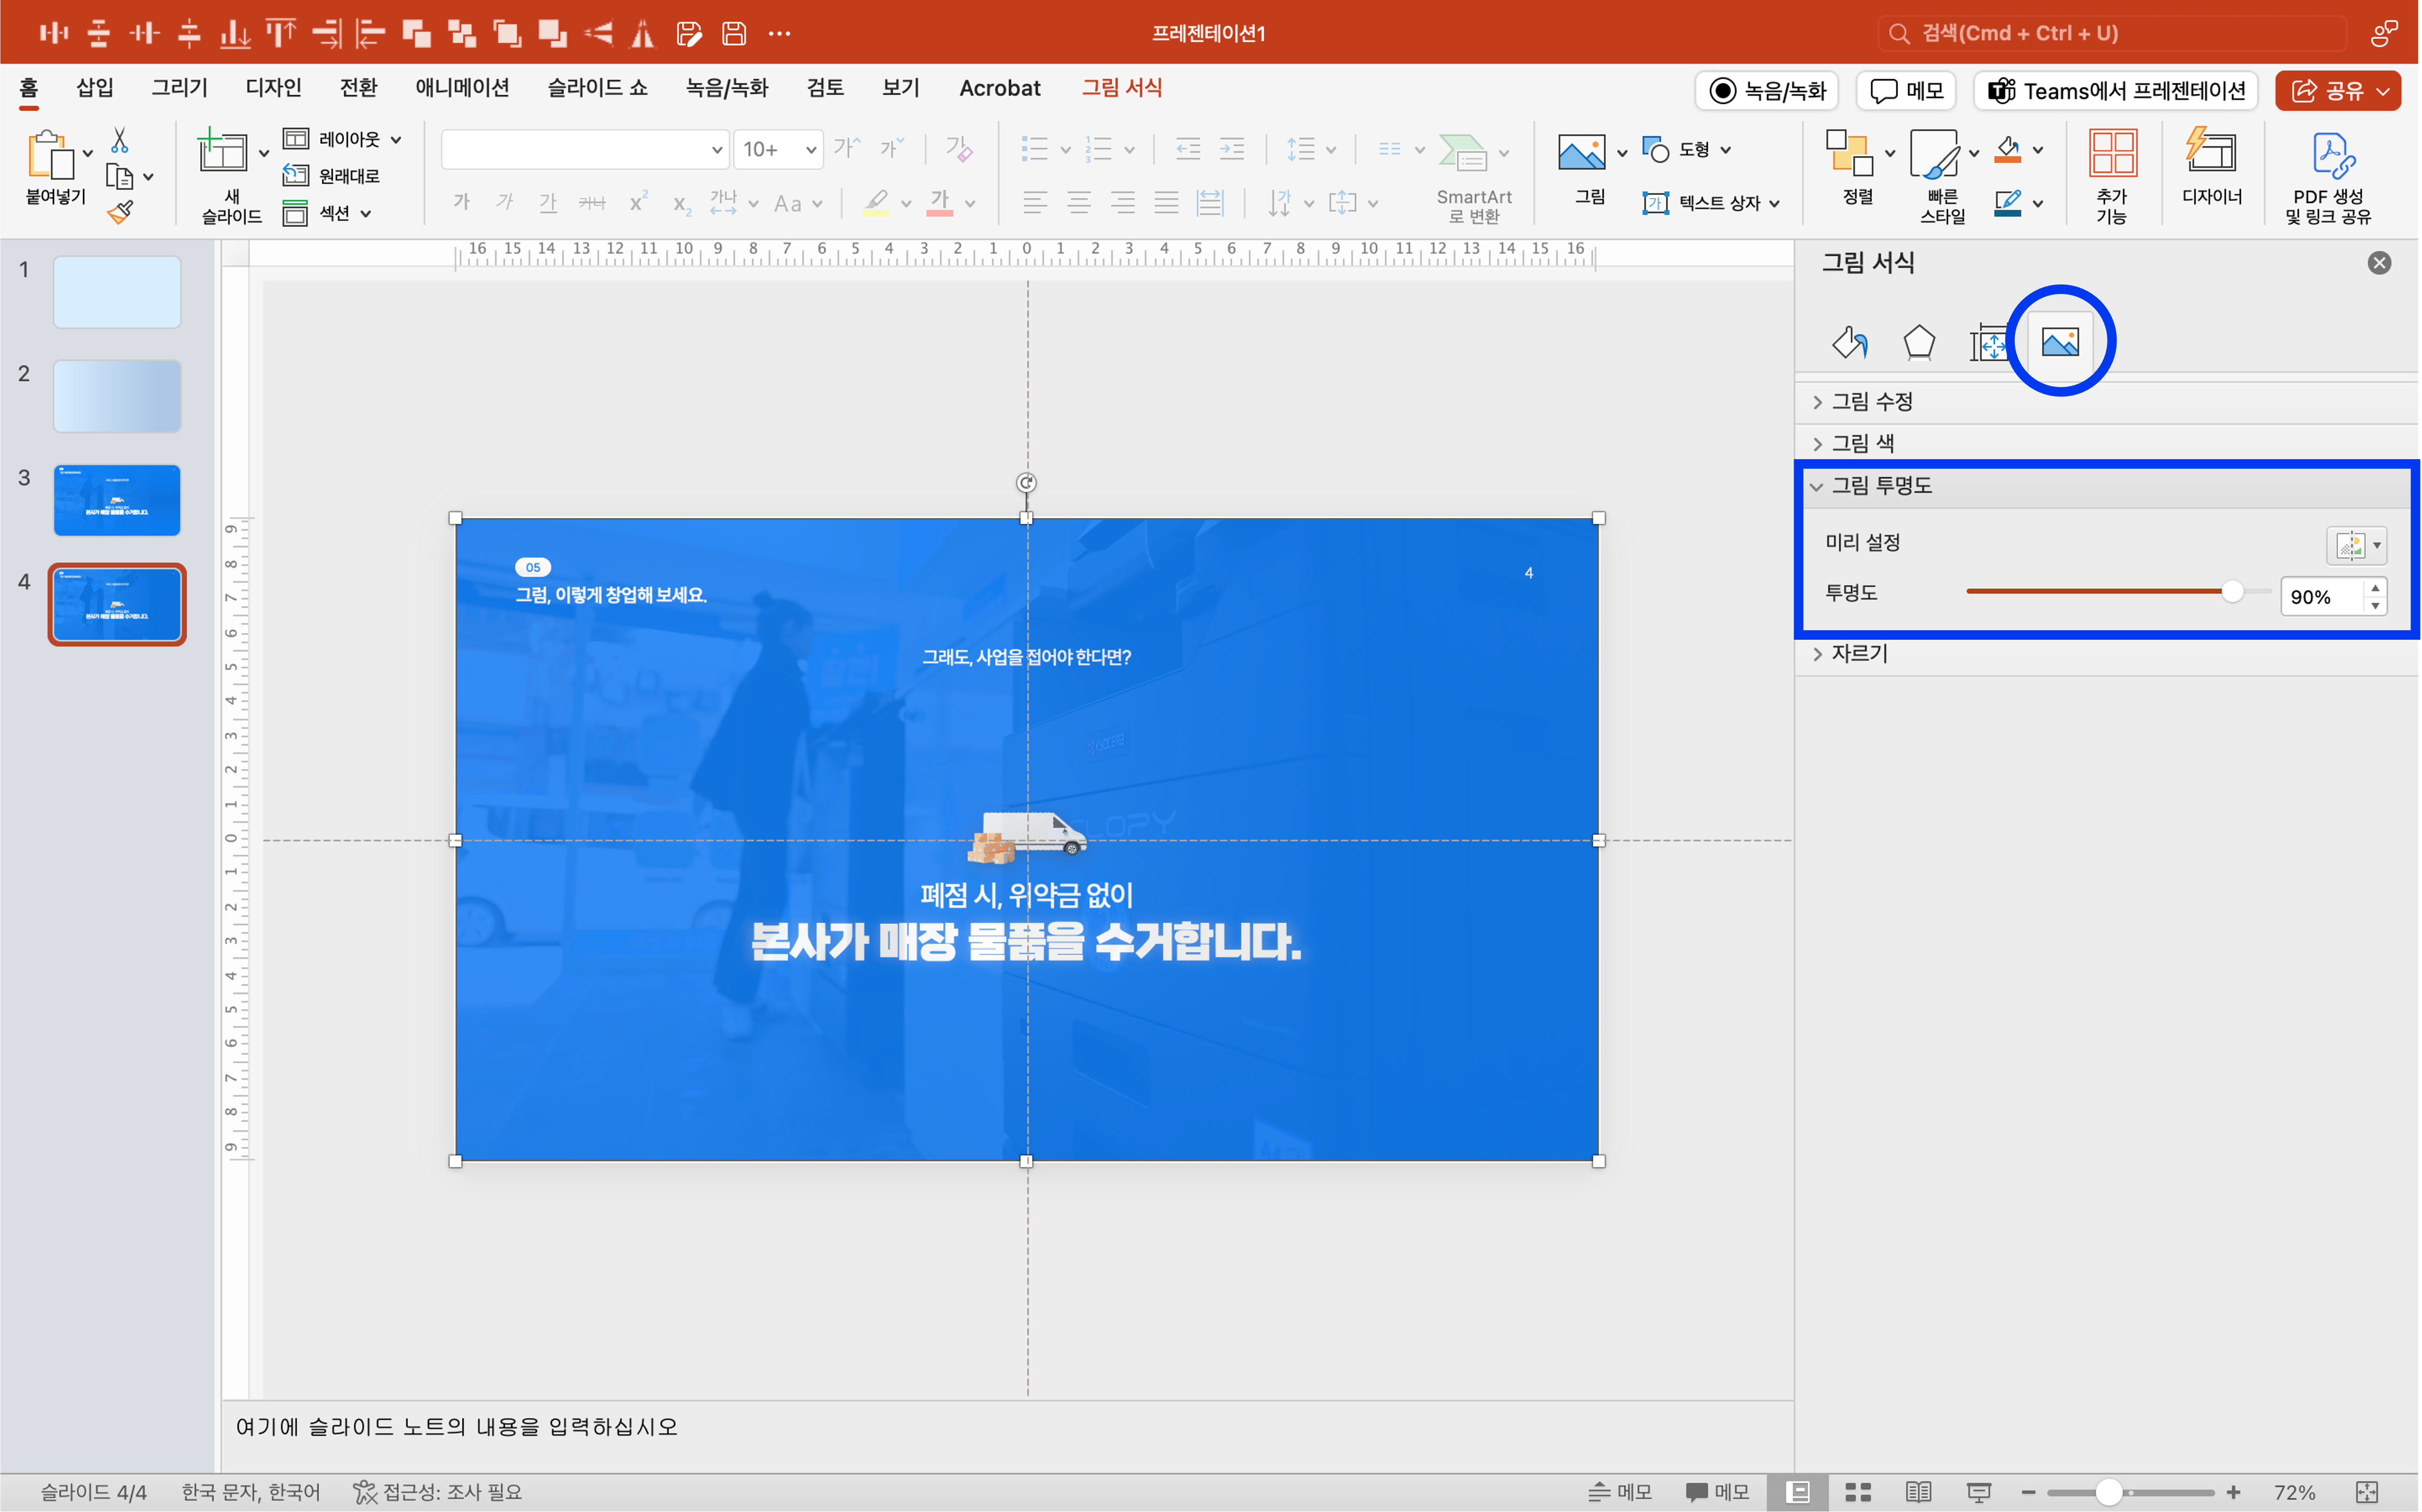The image size is (2422, 1512).
Task: Click the 원래대로 reset button
Action: click(332, 176)
